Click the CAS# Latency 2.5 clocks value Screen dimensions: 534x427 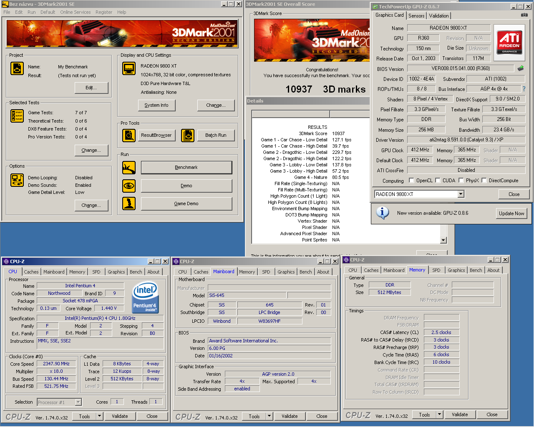click(441, 332)
